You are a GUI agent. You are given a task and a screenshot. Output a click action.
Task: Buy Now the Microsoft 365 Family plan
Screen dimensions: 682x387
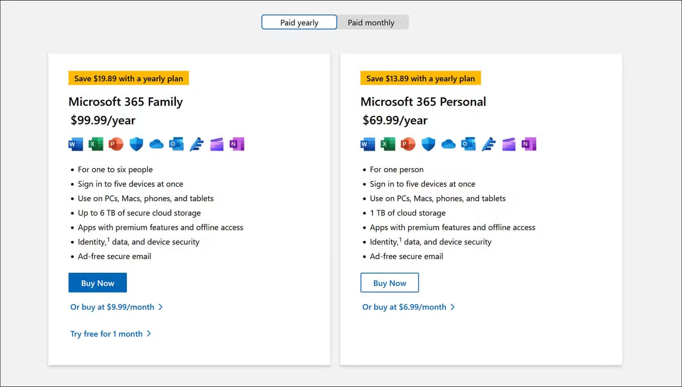(x=98, y=283)
